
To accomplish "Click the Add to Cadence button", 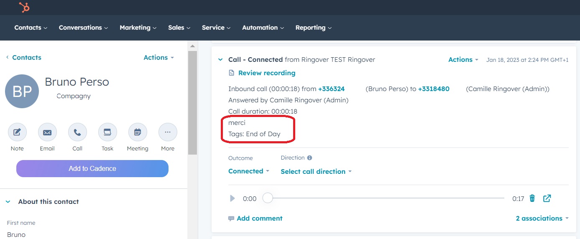I will click(92, 169).
